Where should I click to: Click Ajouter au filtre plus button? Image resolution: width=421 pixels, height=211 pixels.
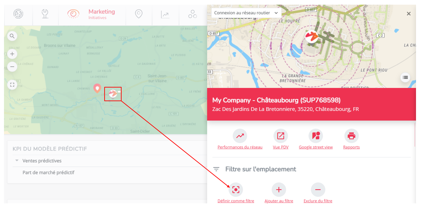coord(279,190)
